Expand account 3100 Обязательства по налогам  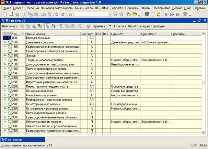(5, 122)
